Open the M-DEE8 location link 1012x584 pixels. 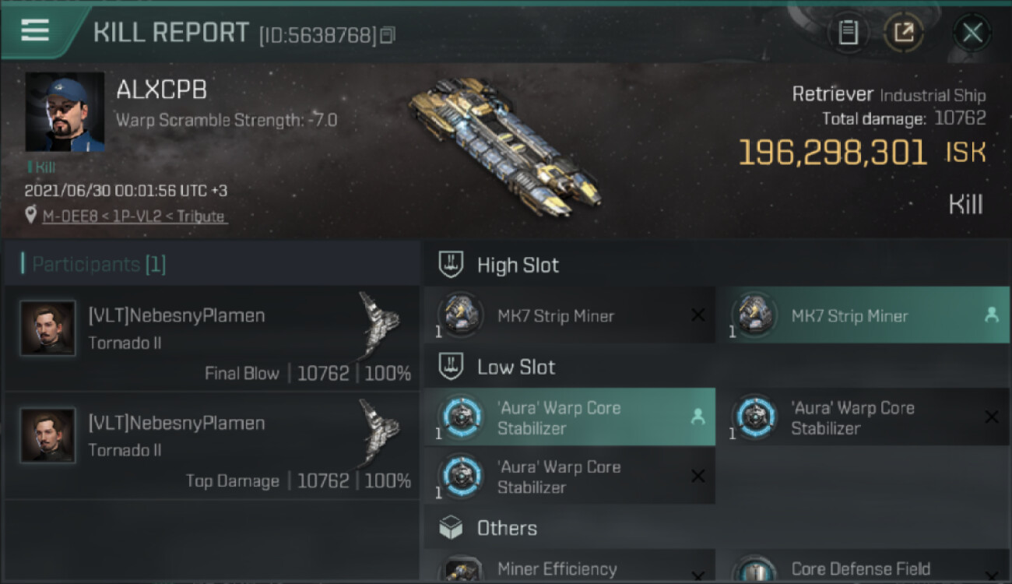(x=134, y=216)
